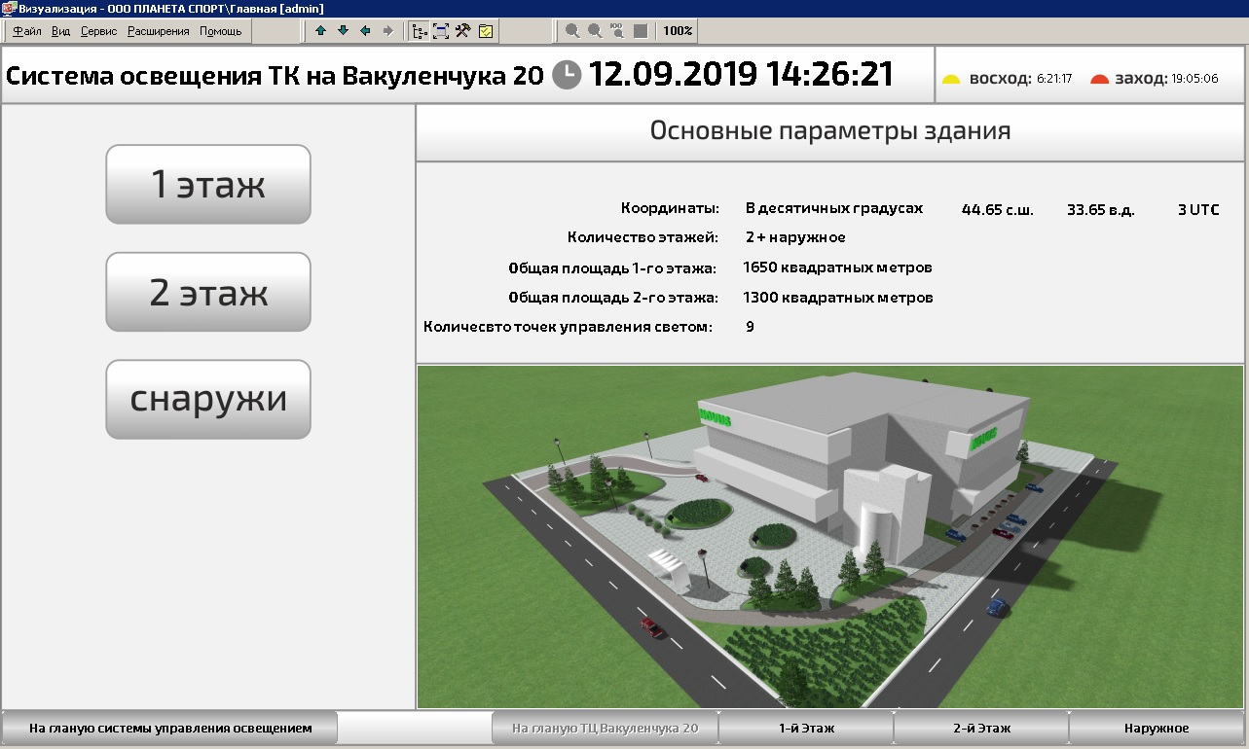Open the 2 этаж lighting page

[208, 292]
